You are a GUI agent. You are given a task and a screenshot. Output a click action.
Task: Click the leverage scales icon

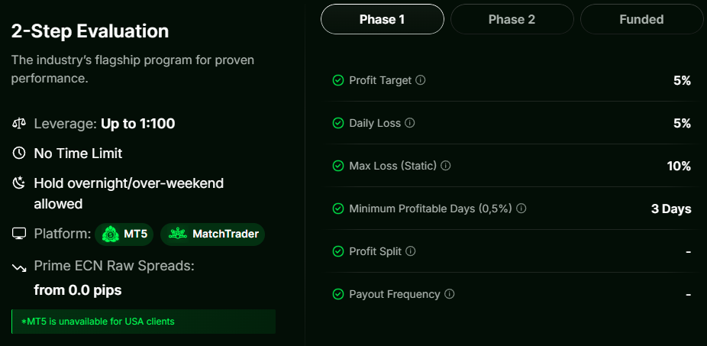(x=20, y=123)
